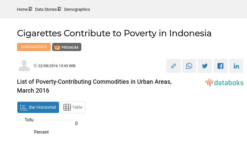This screenshot has width=247, height=163.
Task: Click the crown Premium badge
Action: 67,47
